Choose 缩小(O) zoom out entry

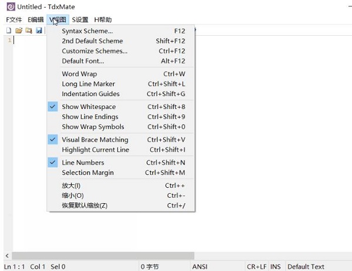pos(121,195)
